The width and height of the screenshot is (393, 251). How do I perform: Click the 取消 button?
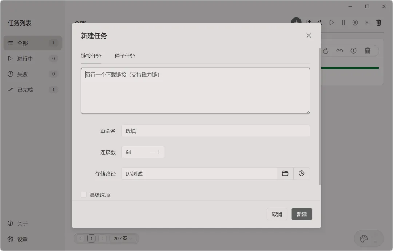[277, 214]
